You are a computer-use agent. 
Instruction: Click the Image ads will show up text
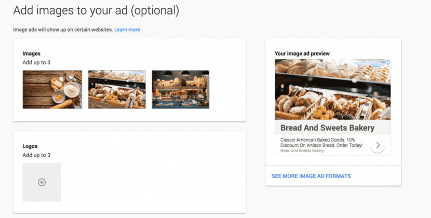point(63,30)
